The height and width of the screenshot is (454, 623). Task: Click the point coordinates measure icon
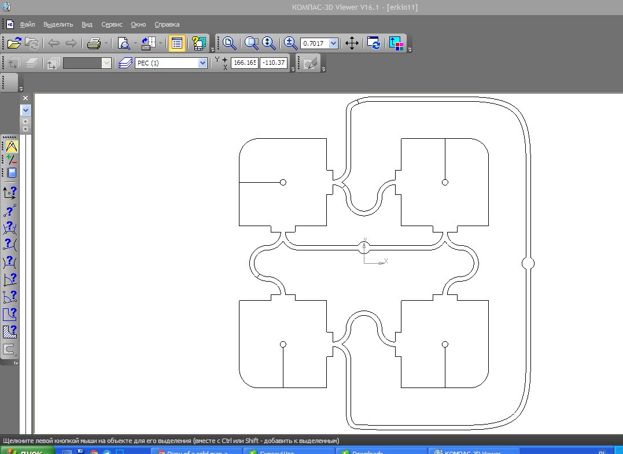[10, 193]
